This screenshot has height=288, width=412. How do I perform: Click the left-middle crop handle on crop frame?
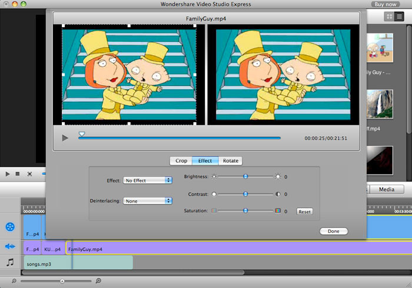click(64, 75)
